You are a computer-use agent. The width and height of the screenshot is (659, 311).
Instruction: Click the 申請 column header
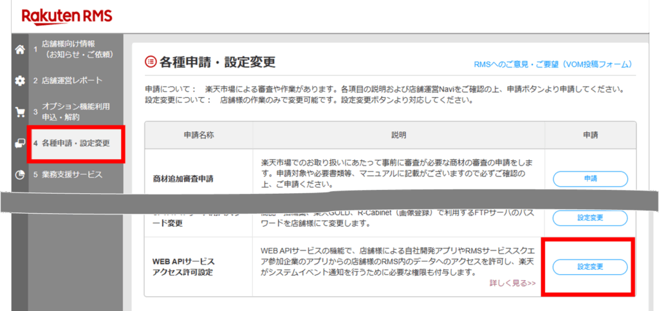pos(591,135)
